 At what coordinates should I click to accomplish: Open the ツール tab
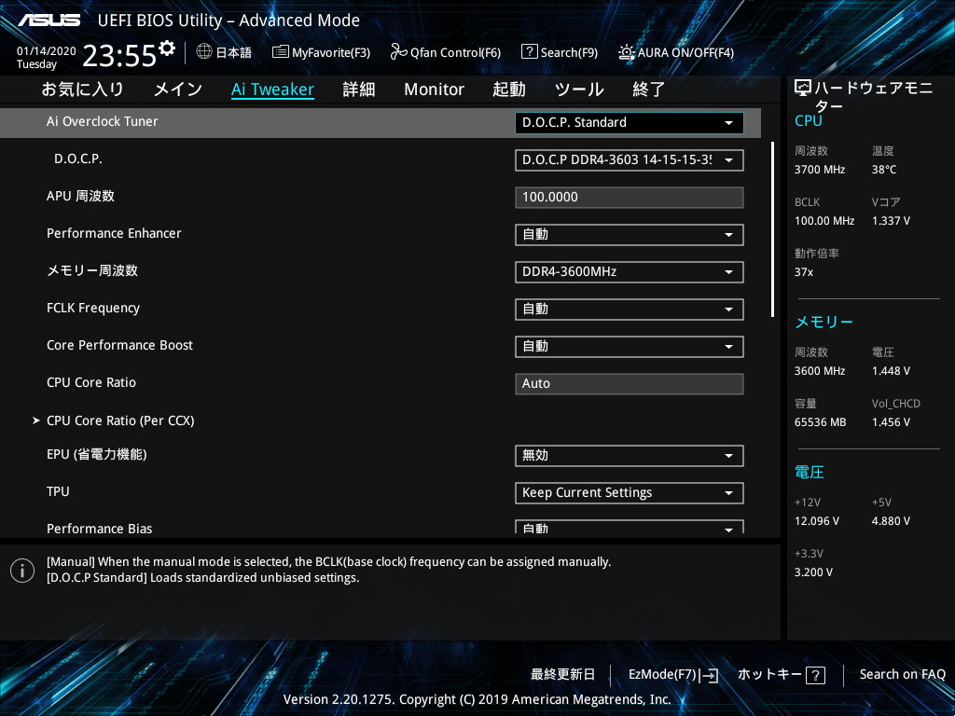point(579,89)
